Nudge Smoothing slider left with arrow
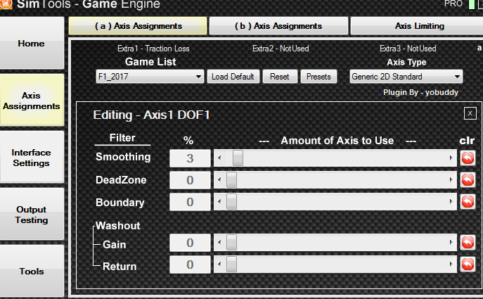 219,158
